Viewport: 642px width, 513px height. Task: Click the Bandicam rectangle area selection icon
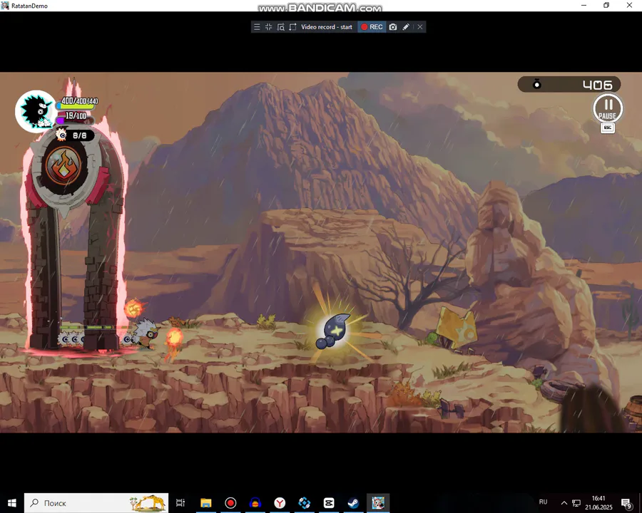click(x=292, y=27)
